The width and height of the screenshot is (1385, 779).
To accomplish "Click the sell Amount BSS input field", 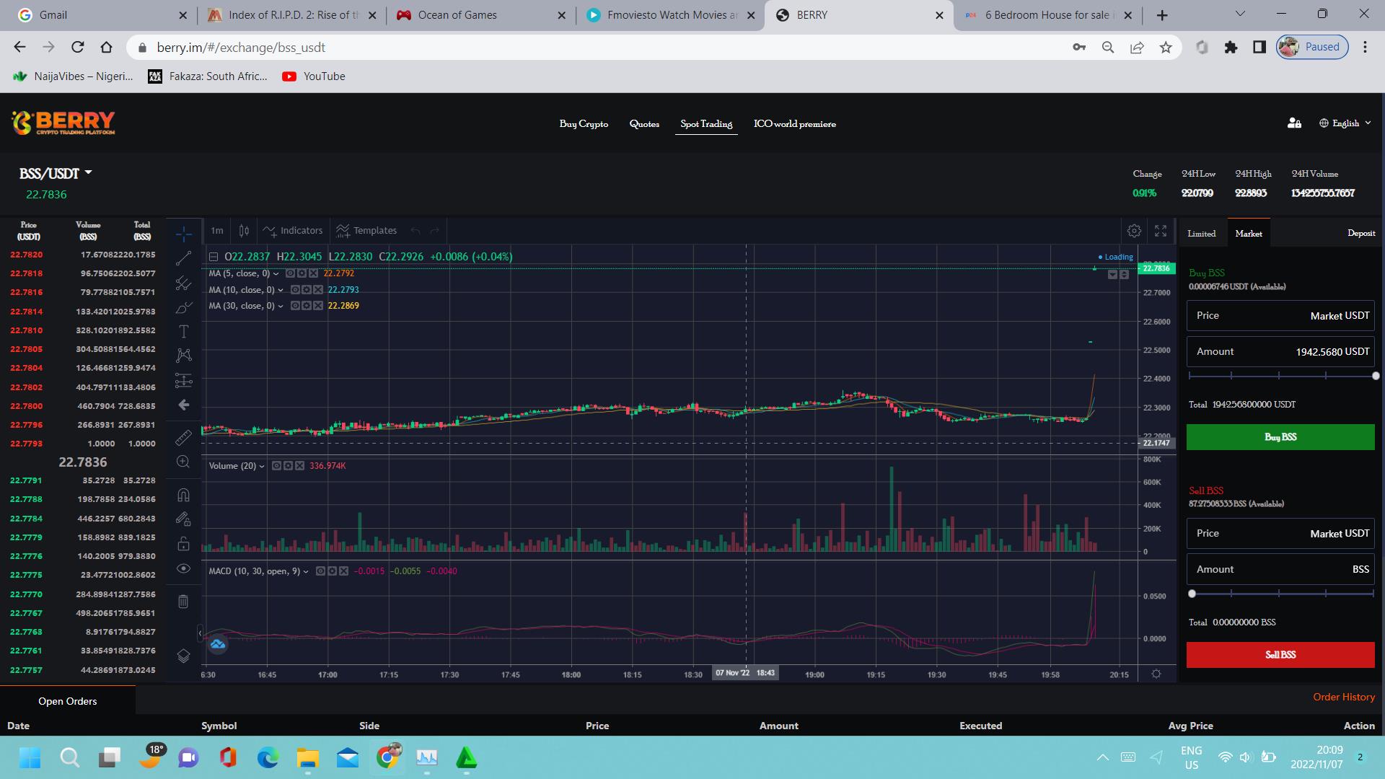I will point(1280,569).
